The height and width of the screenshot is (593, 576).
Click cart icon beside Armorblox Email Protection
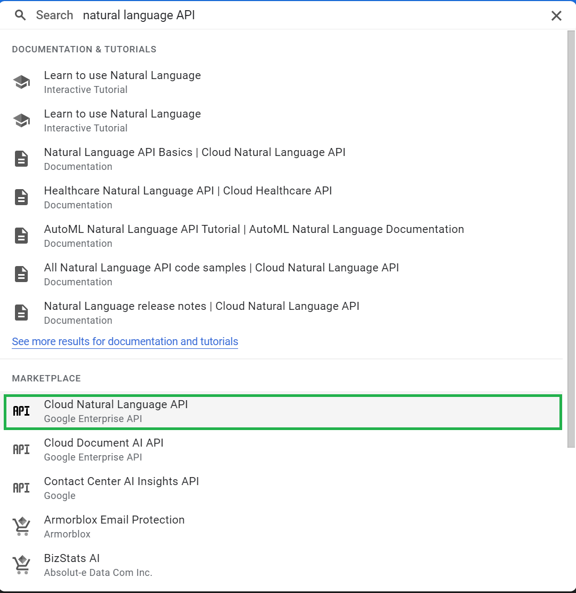pos(21,526)
